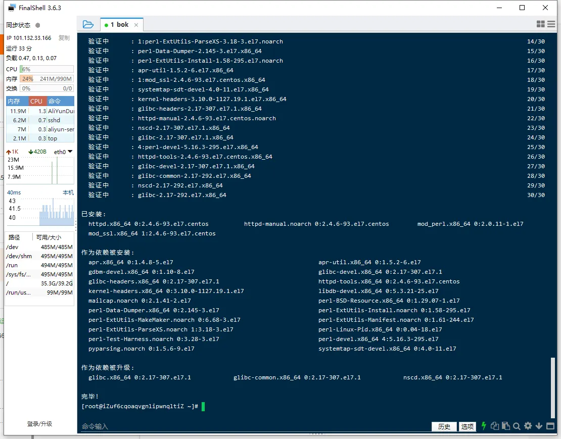Select the sshd process row

pos(40,120)
